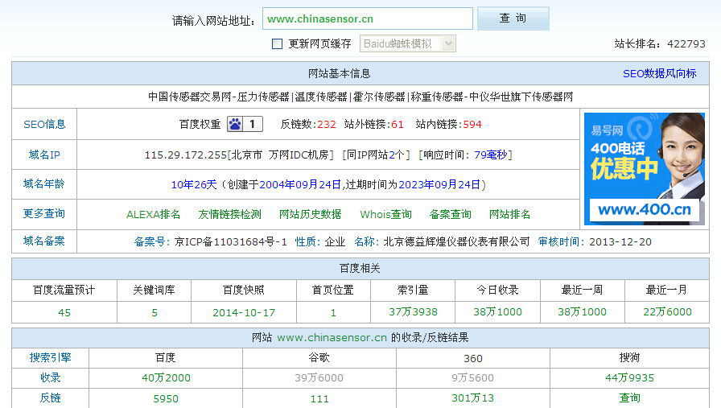This screenshot has width=721, height=408.
Task: Click the 站长排名 422793 text
Action: [x=660, y=44]
